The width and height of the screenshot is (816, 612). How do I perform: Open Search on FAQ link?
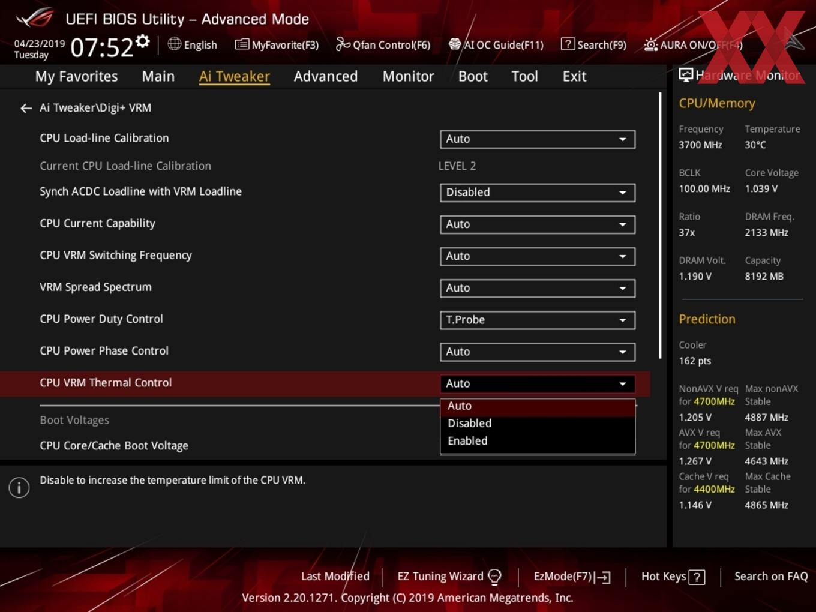(x=771, y=577)
